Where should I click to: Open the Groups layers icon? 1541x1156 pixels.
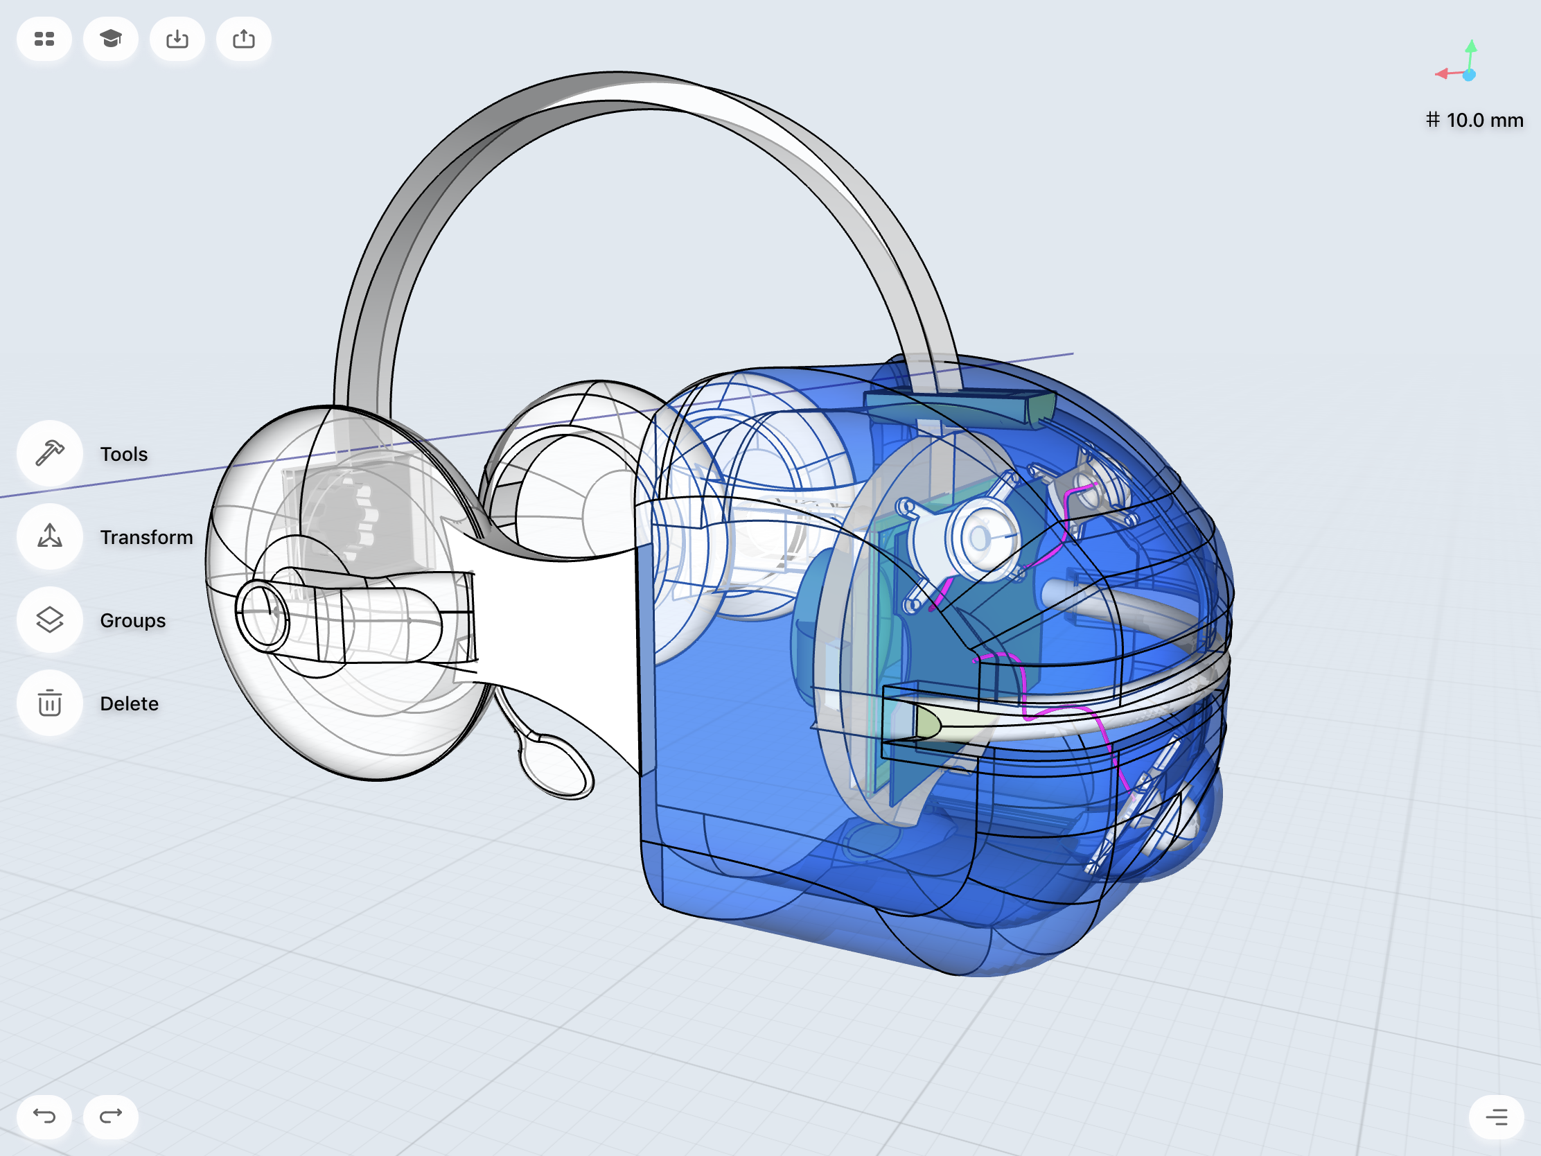pyautogui.click(x=49, y=620)
